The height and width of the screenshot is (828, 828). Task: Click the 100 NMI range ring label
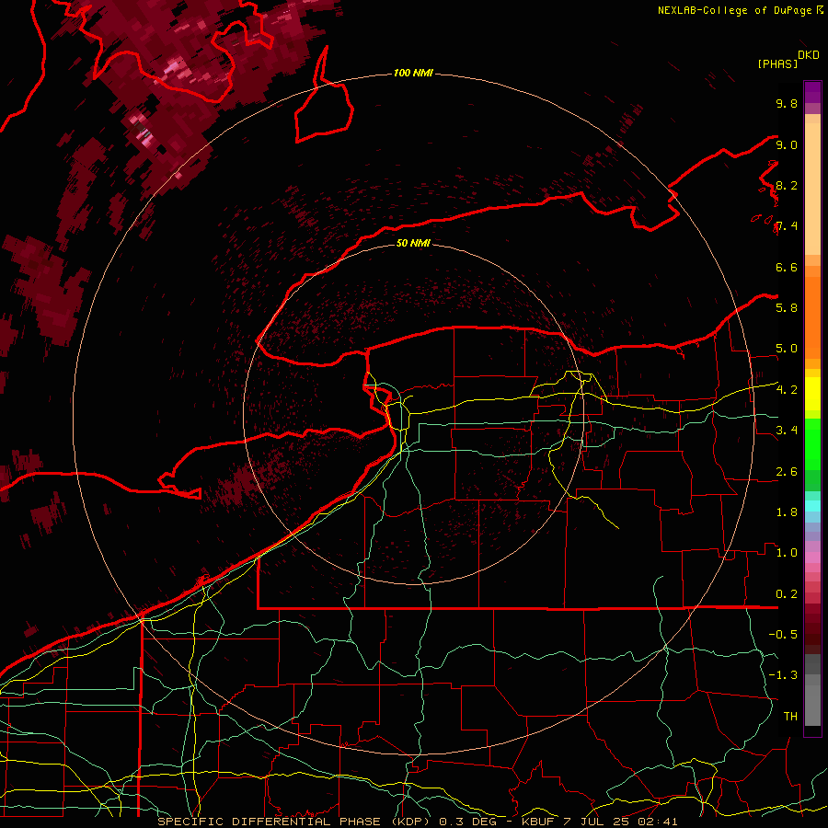(413, 73)
